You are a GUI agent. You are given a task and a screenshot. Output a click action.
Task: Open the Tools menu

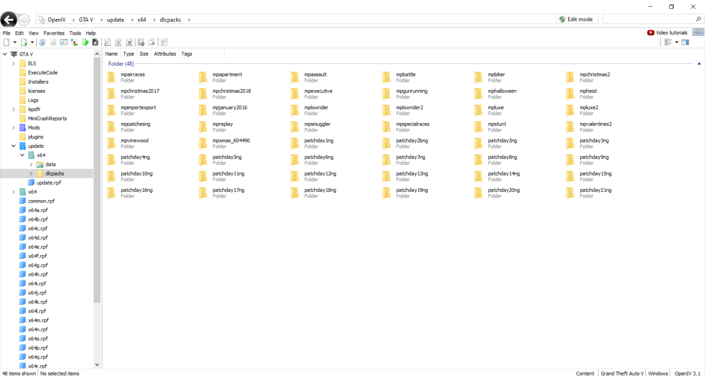pyautogui.click(x=75, y=33)
